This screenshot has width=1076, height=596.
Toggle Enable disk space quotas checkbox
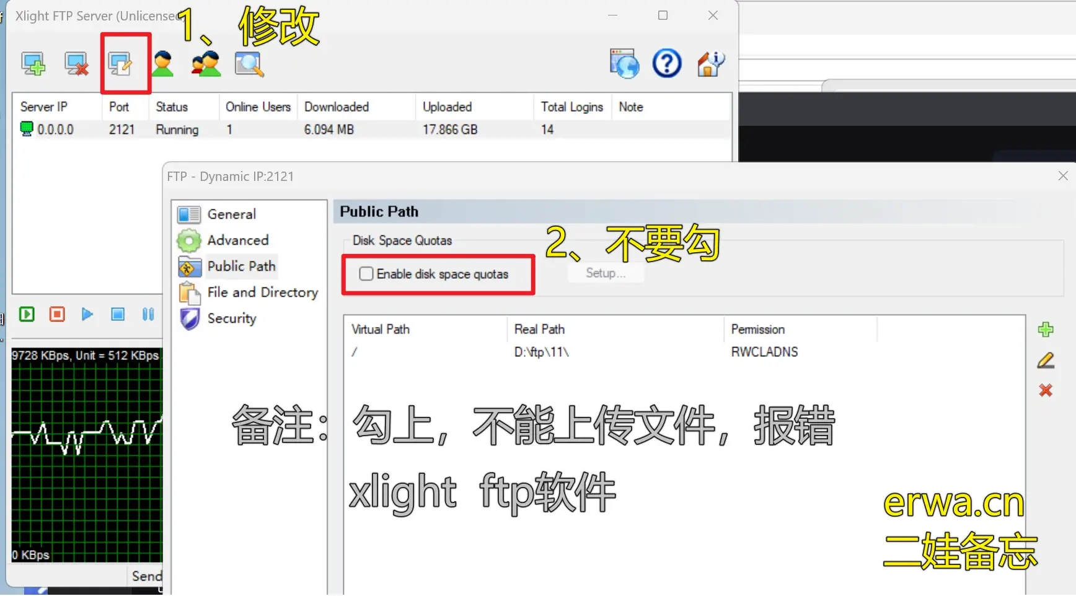(x=366, y=274)
